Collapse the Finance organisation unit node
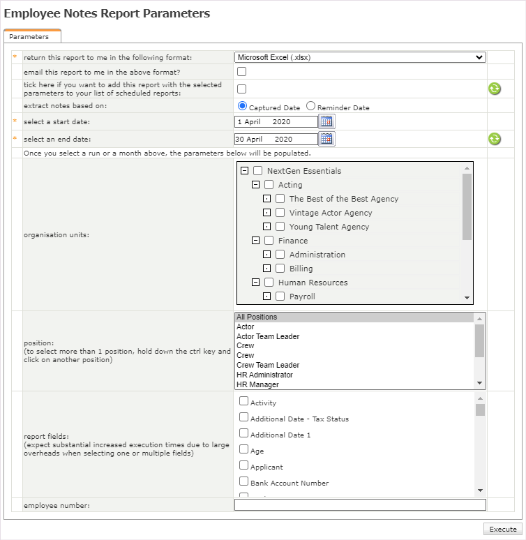Viewport: 526px width, 540px height. pyautogui.click(x=255, y=241)
